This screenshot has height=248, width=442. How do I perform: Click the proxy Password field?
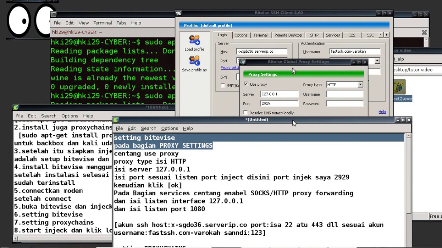345,103
